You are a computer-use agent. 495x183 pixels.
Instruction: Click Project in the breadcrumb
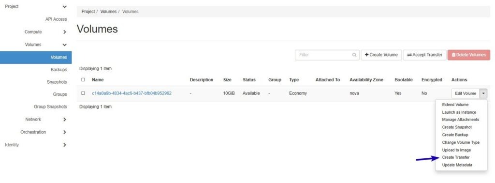88,12
